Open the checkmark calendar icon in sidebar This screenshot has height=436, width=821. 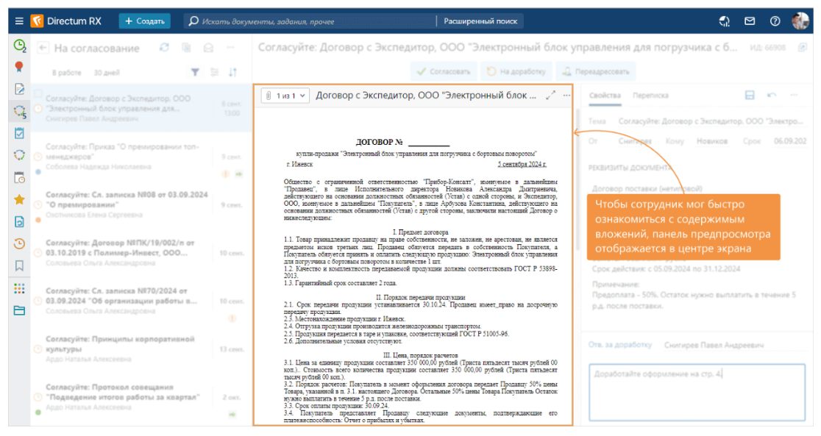tap(19, 134)
